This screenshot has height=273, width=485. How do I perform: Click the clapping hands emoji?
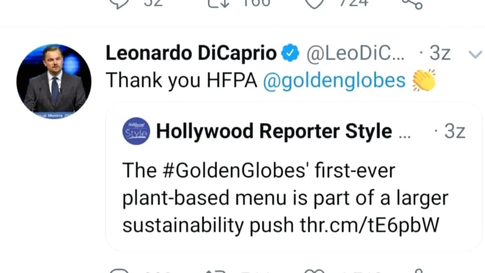point(424,80)
